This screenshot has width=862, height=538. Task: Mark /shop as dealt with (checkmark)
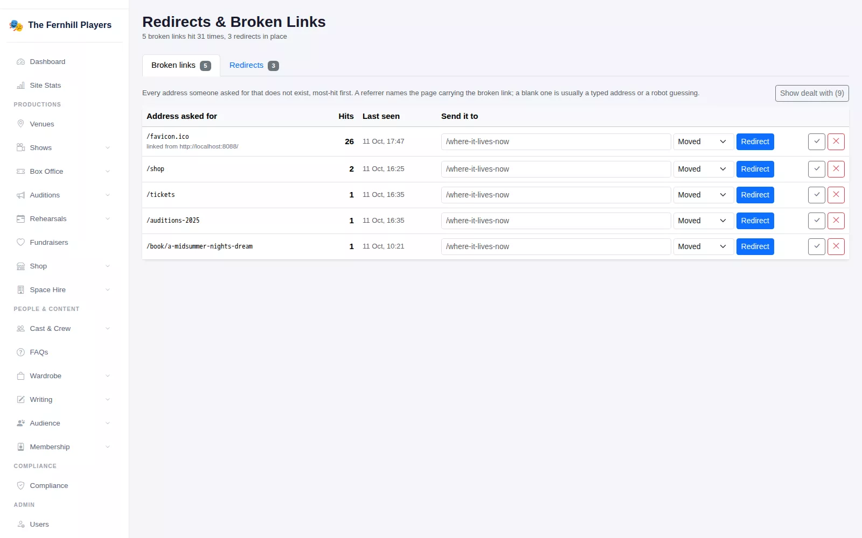pyautogui.click(x=817, y=169)
